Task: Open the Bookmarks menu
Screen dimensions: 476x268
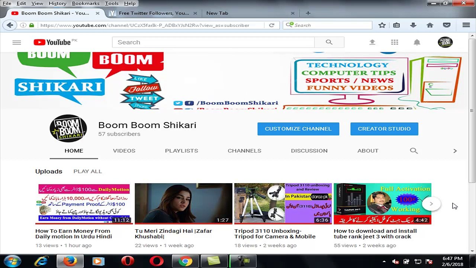Action: click(x=86, y=3)
